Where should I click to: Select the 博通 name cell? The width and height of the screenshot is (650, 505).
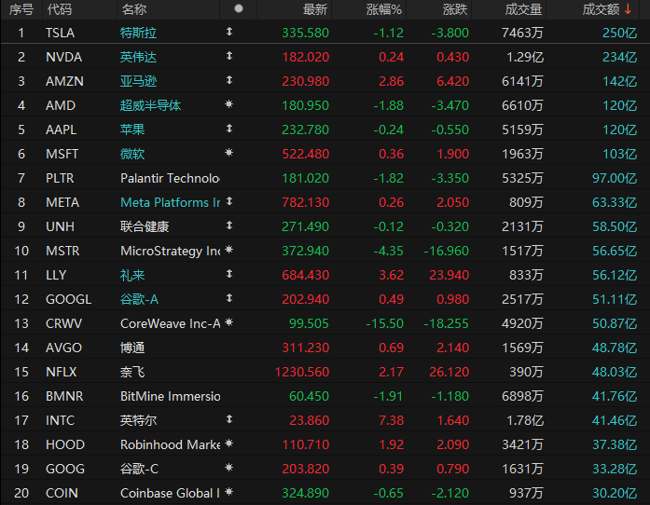point(132,348)
